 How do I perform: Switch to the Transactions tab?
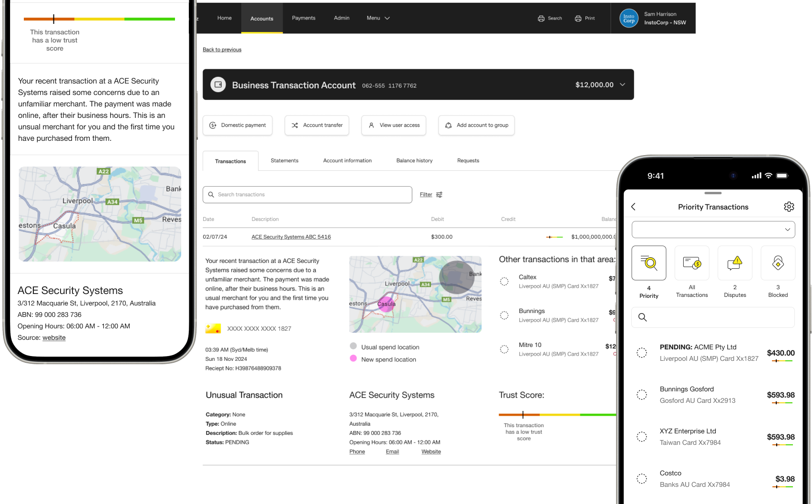[x=230, y=161]
